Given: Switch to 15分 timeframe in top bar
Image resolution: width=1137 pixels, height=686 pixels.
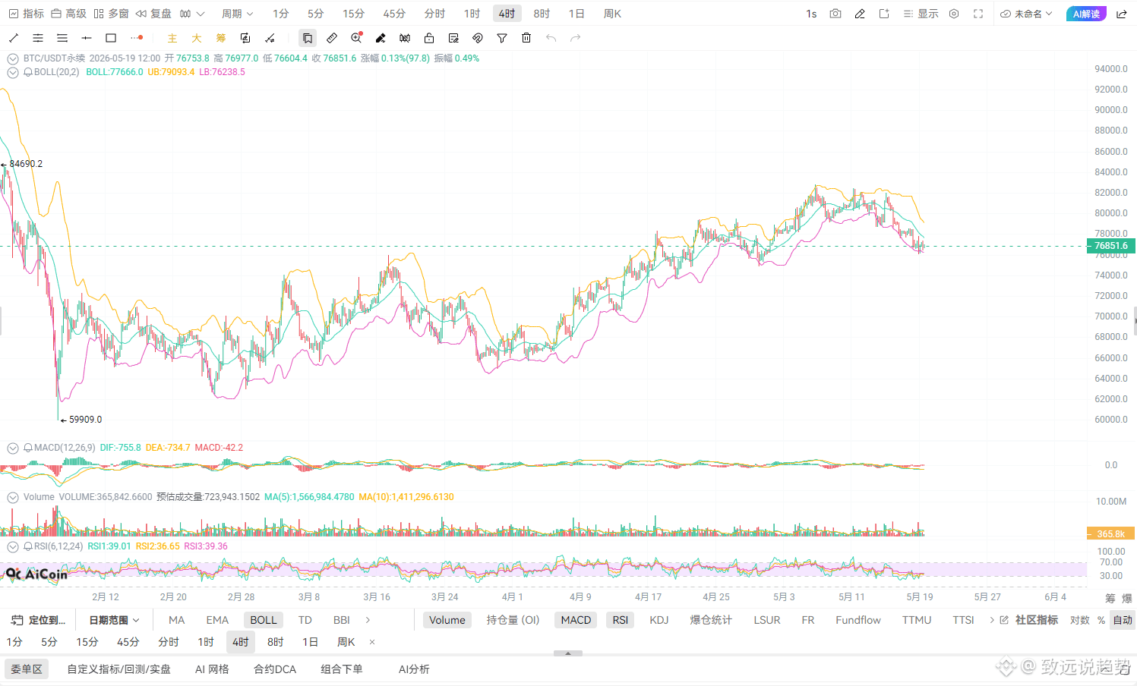Looking at the screenshot, I should click(x=353, y=14).
